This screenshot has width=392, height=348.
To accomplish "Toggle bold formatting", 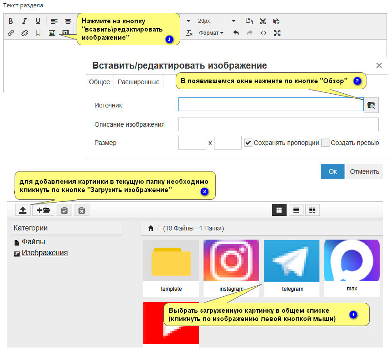I will [x=11, y=21].
